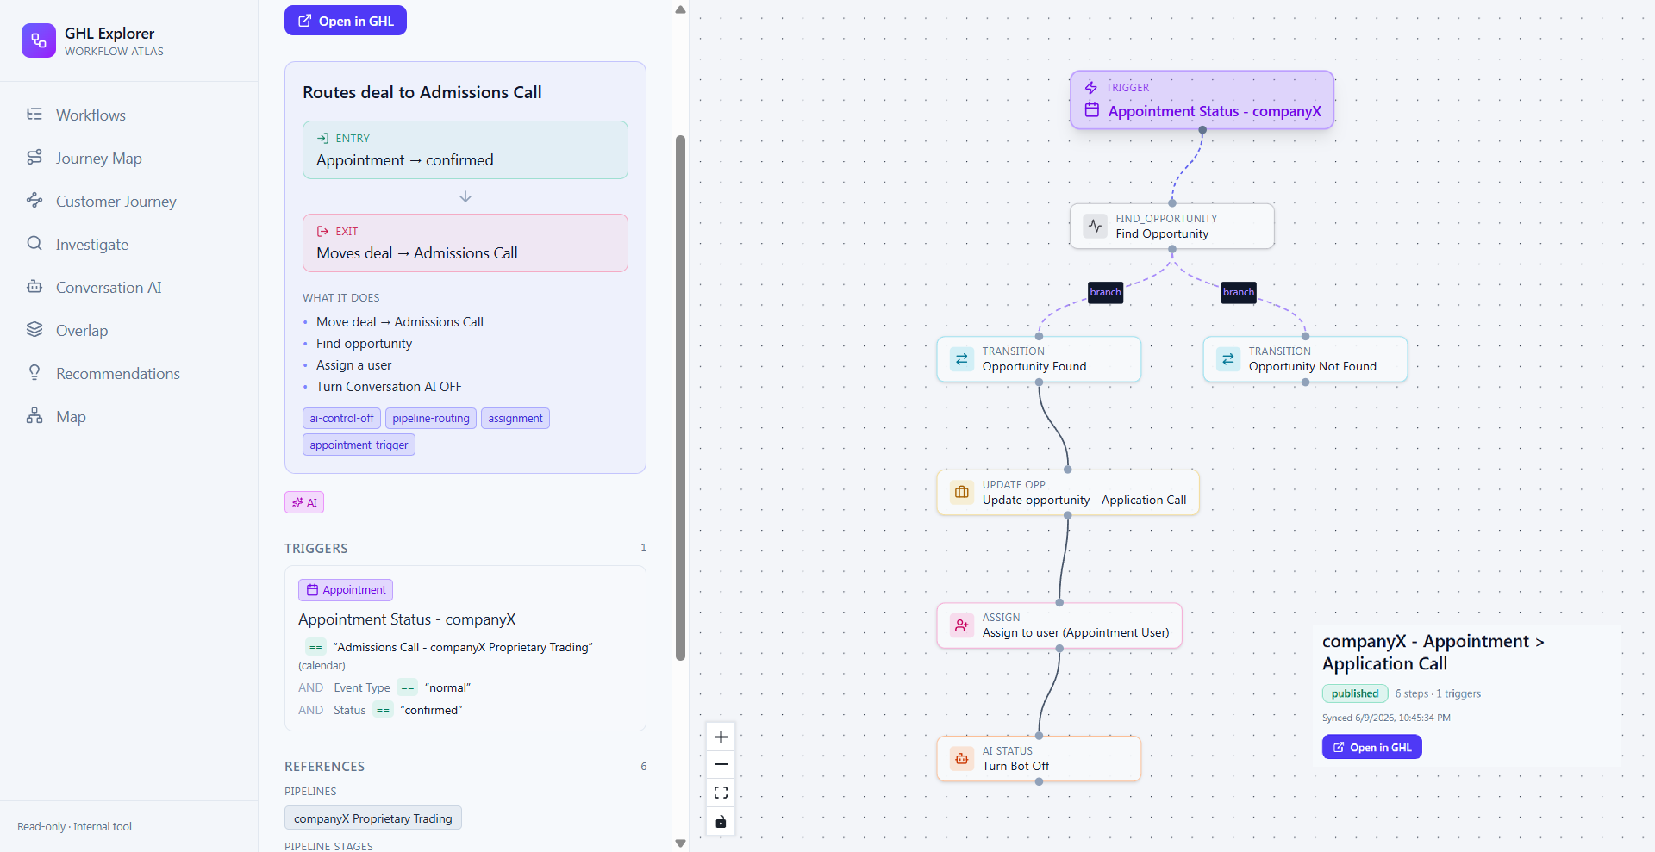Click the Appointment Status - companyX trigger title
1655x852 pixels.
click(407, 619)
